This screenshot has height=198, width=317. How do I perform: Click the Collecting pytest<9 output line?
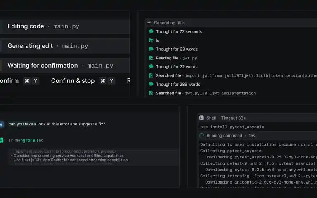click(258, 163)
